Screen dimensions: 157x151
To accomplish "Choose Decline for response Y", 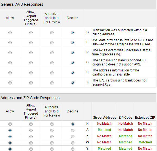I will (73, 149).
